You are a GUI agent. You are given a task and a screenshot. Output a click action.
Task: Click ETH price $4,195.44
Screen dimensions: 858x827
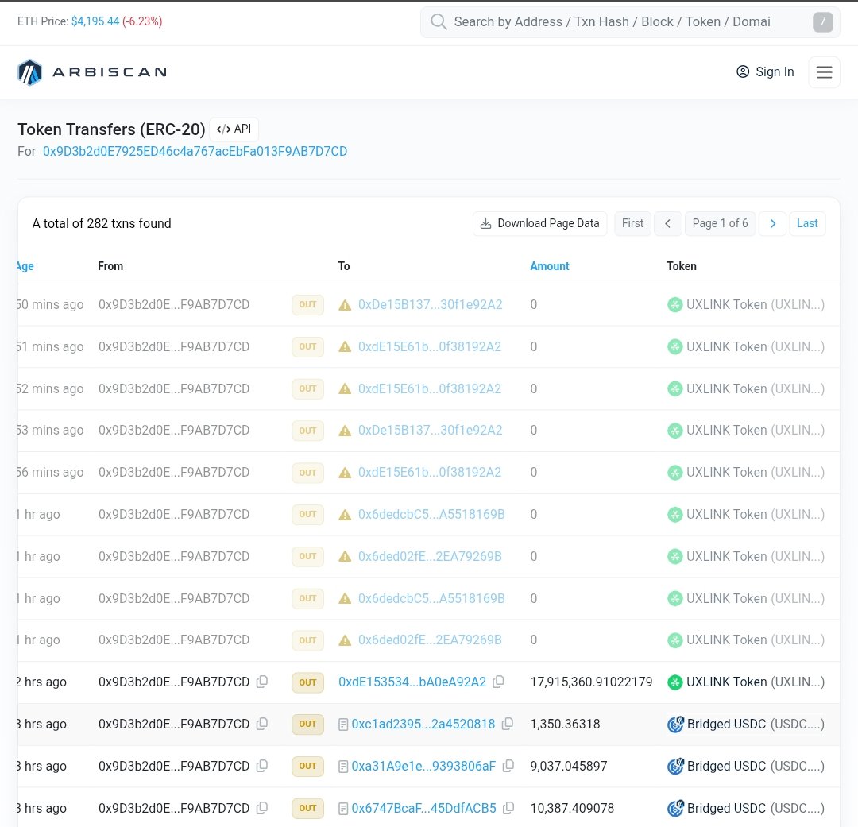95,21
